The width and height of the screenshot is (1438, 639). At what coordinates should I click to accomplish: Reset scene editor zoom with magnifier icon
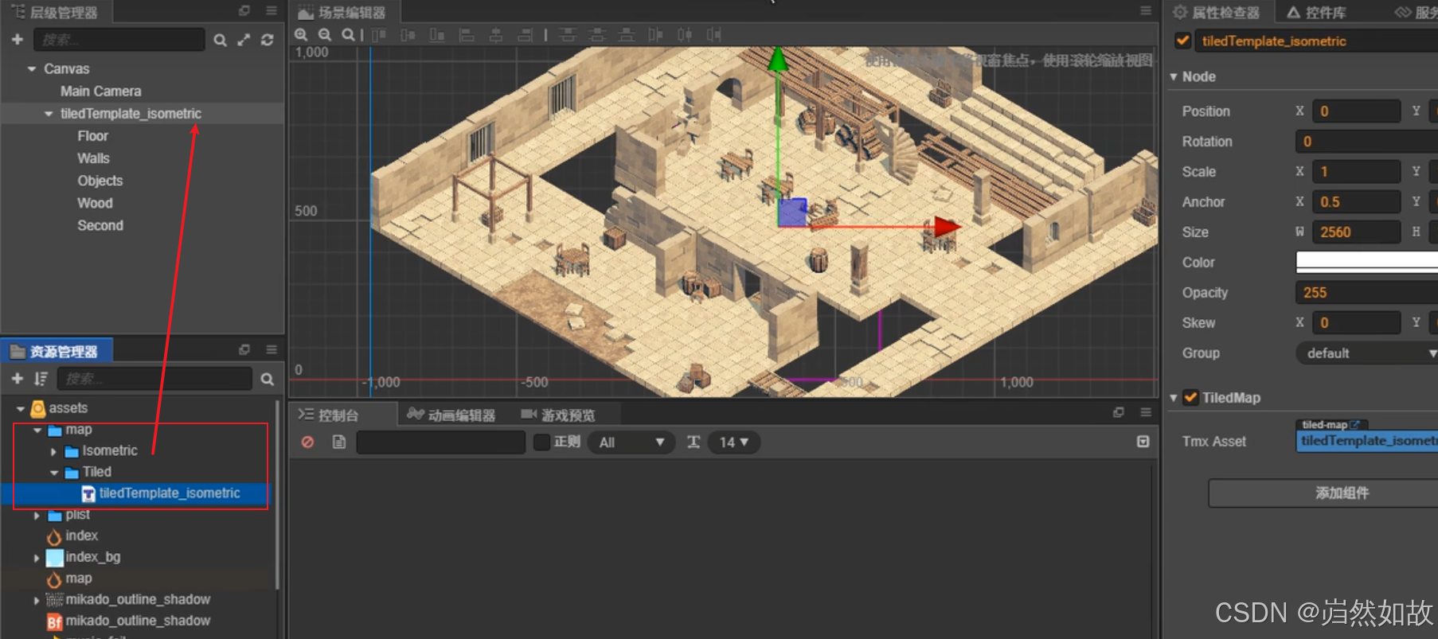coord(348,34)
